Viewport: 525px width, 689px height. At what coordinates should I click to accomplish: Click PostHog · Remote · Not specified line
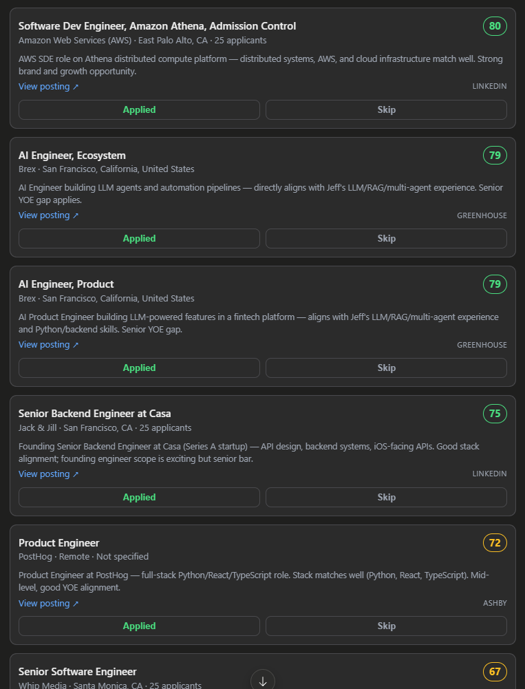[x=83, y=556]
